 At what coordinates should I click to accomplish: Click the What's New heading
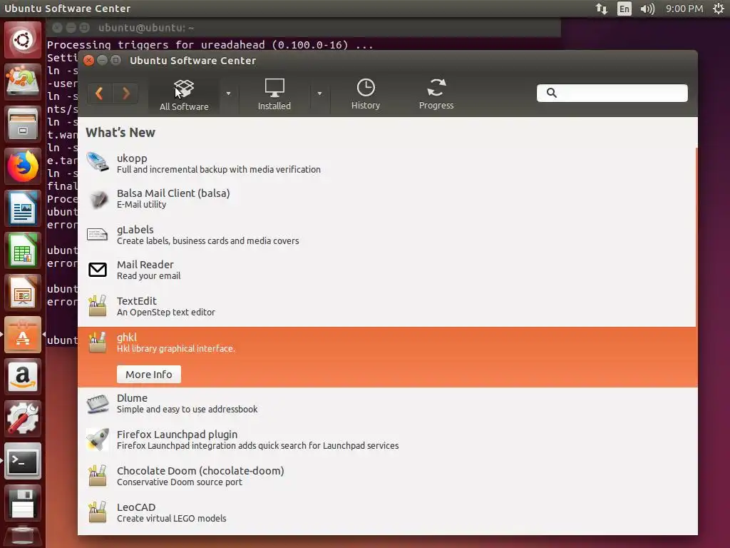tap(120, 132)
